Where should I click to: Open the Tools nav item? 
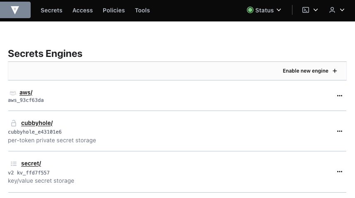pos(142,10)
